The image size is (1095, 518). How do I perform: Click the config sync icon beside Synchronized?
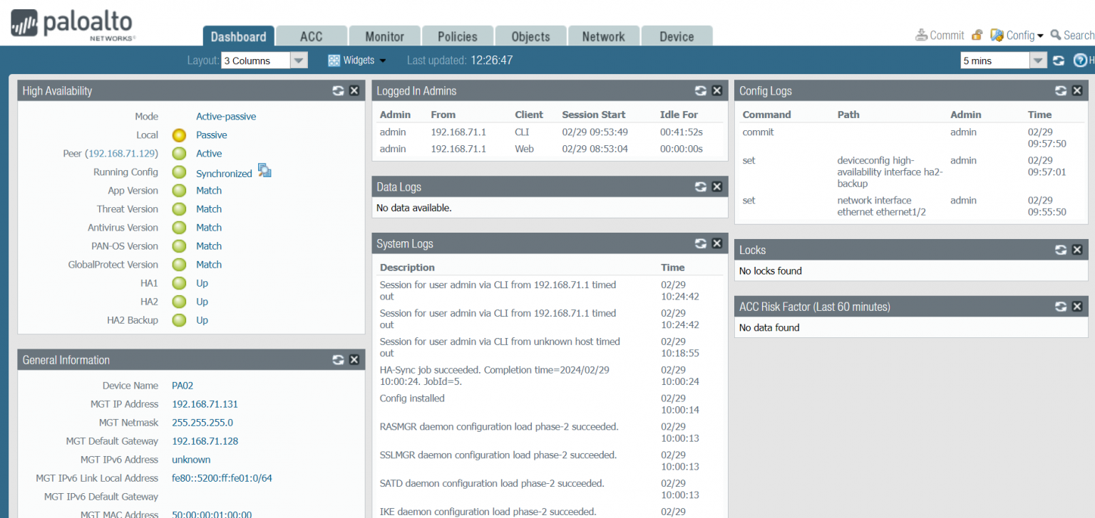pos(264,170)
